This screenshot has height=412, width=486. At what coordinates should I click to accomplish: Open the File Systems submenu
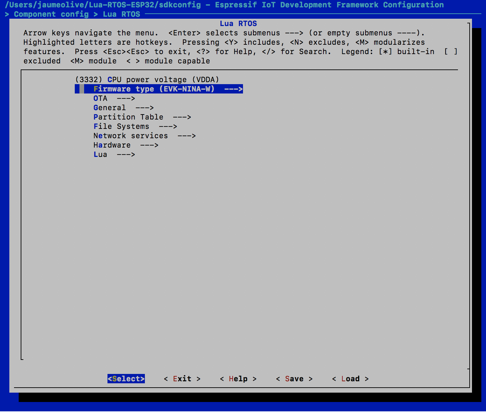pos(135,126)
